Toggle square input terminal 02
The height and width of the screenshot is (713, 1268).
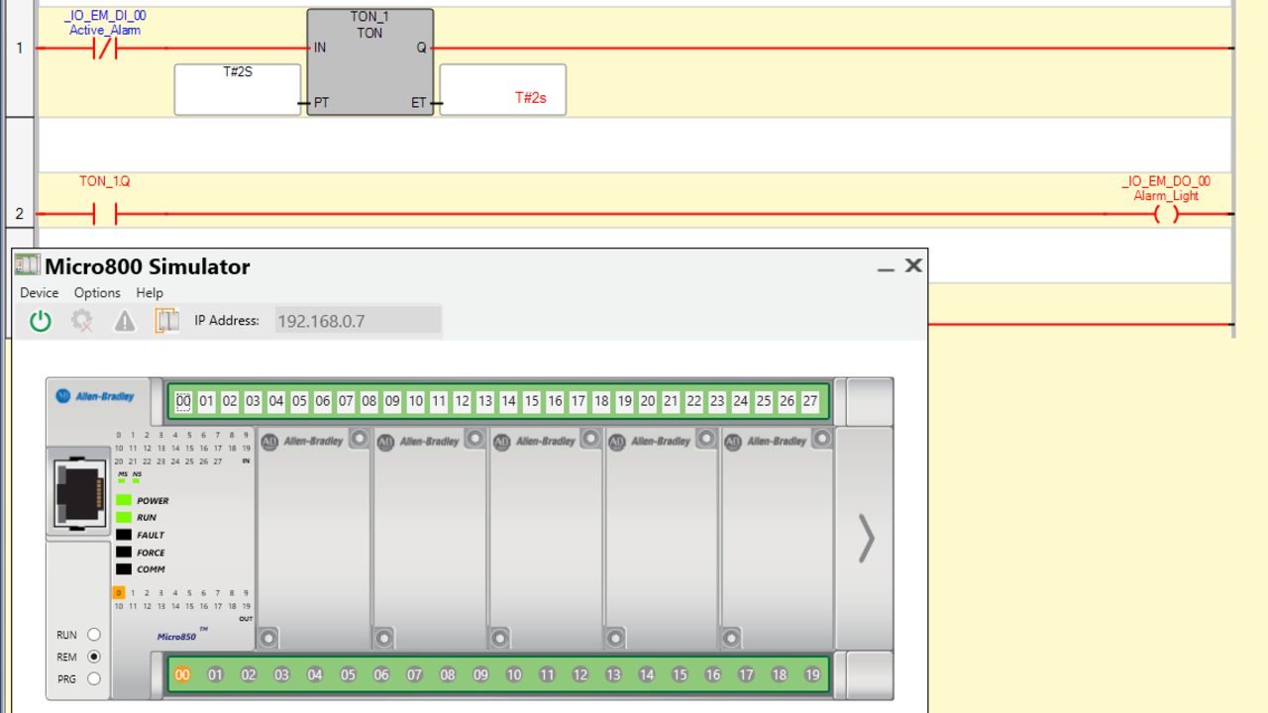[230, 401]
